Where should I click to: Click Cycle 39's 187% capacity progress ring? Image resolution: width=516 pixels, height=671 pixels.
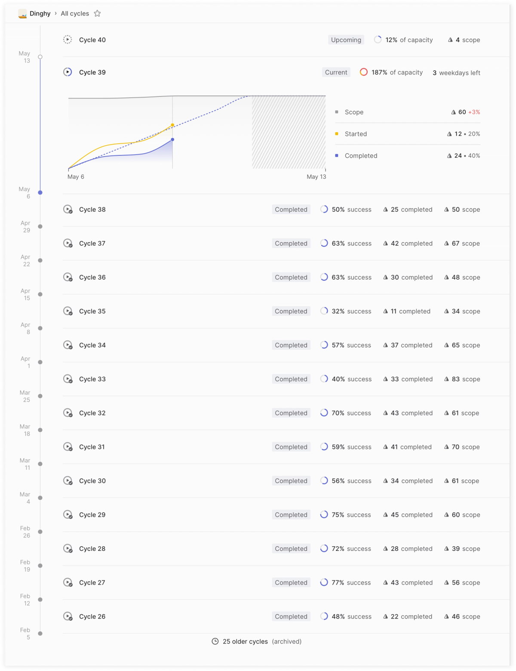(x=364, y=72)
